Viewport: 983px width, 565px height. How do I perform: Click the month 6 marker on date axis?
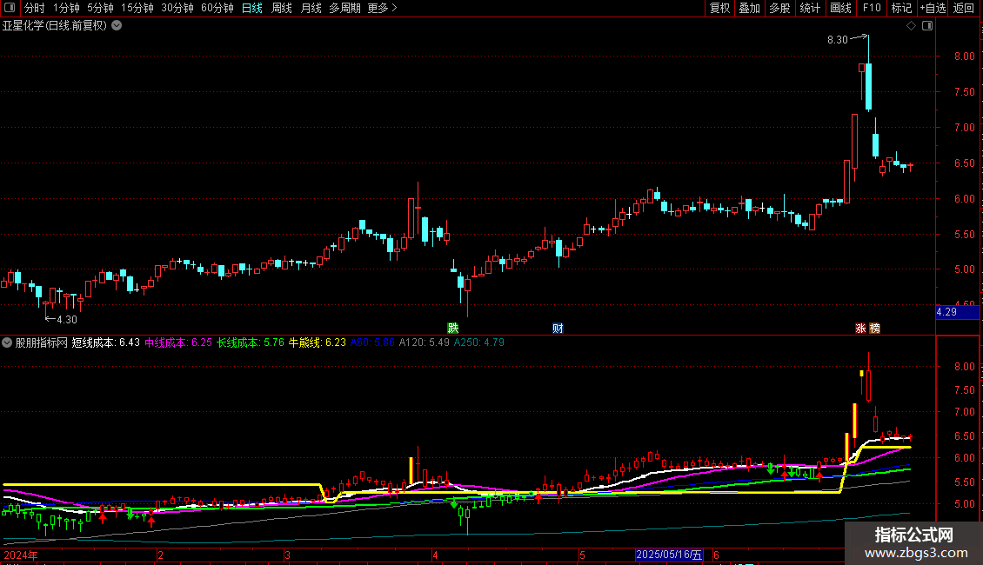pos(716,555)
